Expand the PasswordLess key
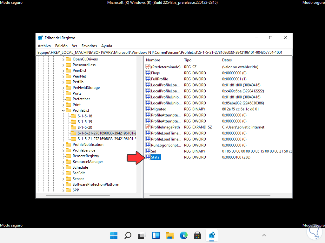Screen dimensions: 325x243 coord(63,65)
